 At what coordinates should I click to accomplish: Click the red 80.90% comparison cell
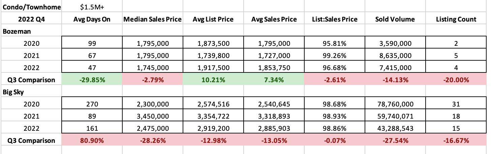[92, 141]
